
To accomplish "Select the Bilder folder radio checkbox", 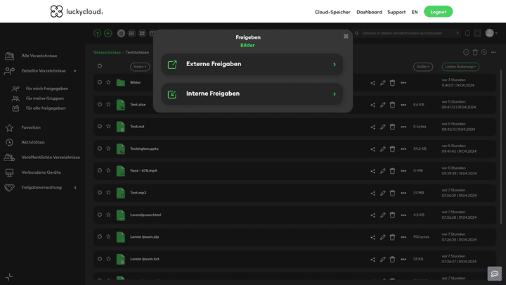I will pos(100,82).
